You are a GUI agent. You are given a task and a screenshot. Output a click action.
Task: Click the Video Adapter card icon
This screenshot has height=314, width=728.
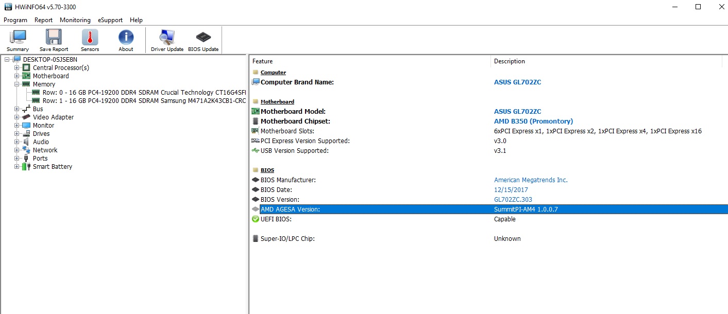26,117
